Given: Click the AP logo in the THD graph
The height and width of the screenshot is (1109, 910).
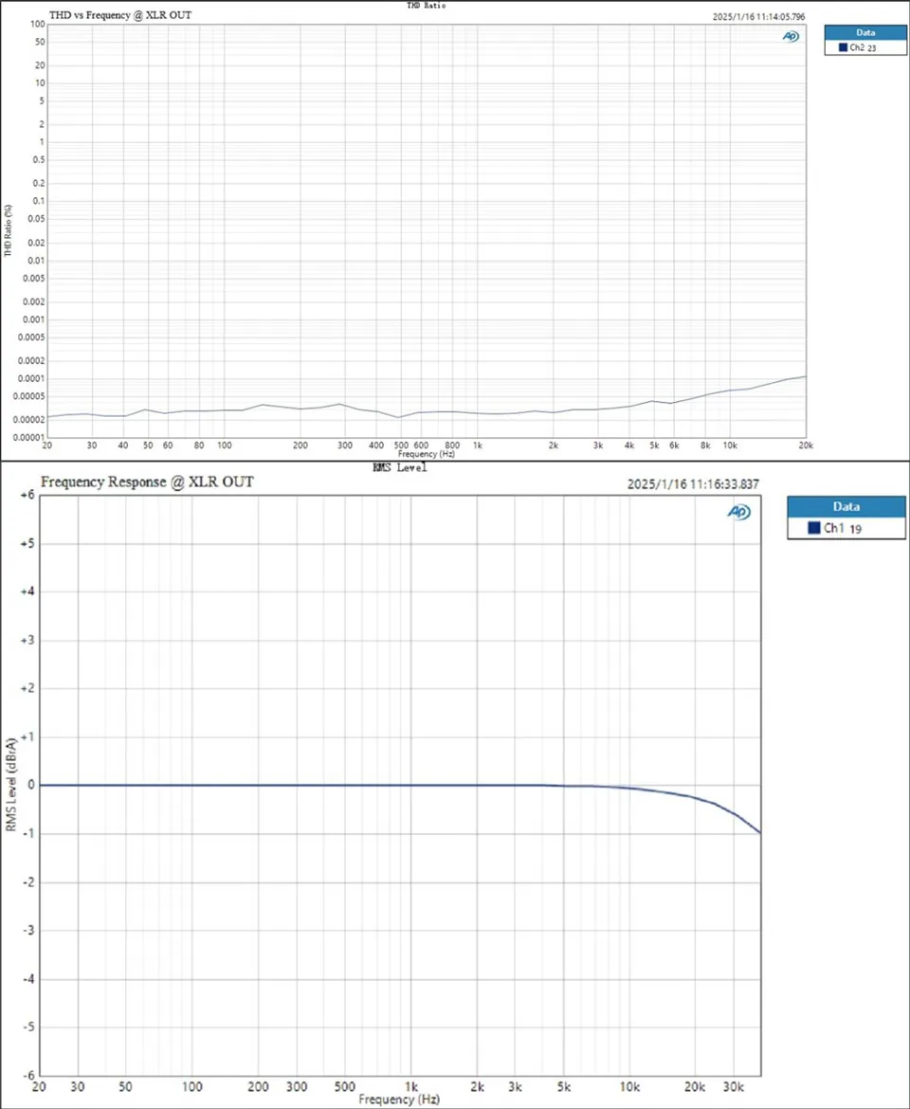Looking at the screenshot, I should pos(791,36).
